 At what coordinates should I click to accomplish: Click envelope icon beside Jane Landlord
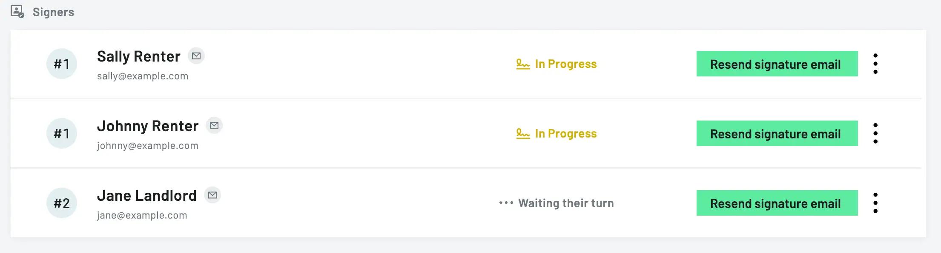(x=212, y=195)
